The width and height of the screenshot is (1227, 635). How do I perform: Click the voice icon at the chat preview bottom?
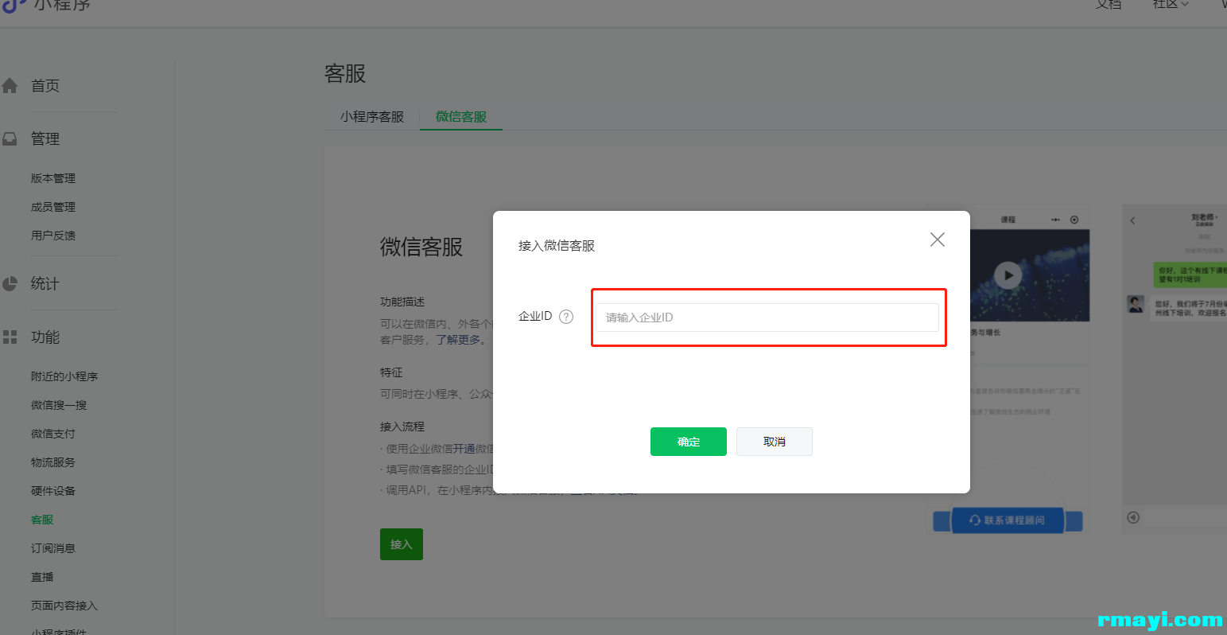1134,518
